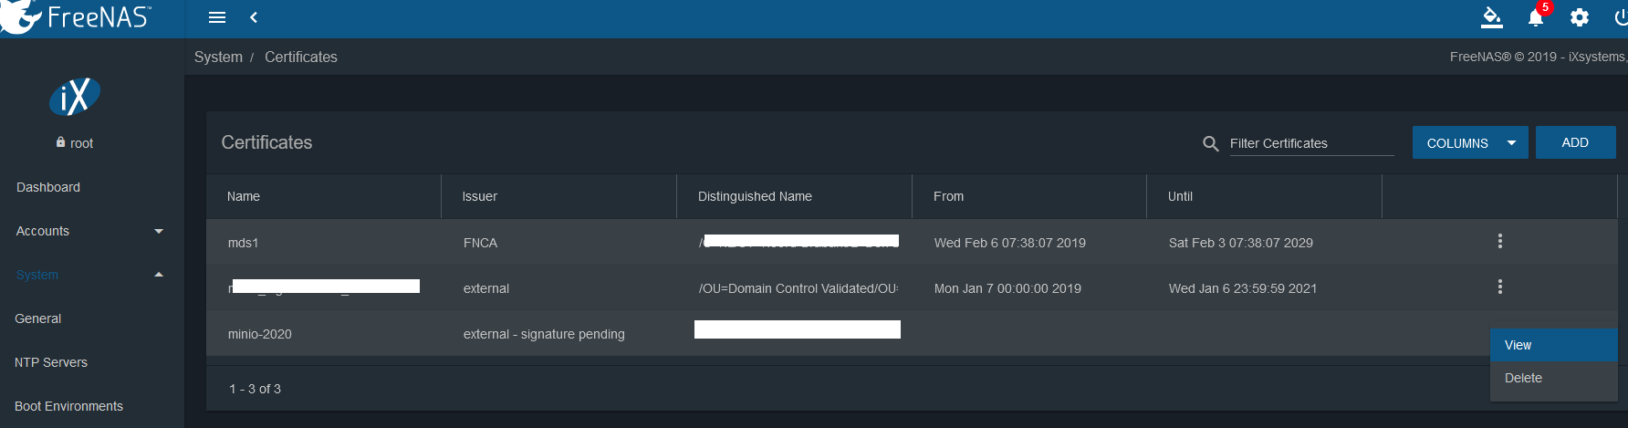The image size is (1628, 428).
Task: Click the power icon in top bar
Action: [1622, 17]
